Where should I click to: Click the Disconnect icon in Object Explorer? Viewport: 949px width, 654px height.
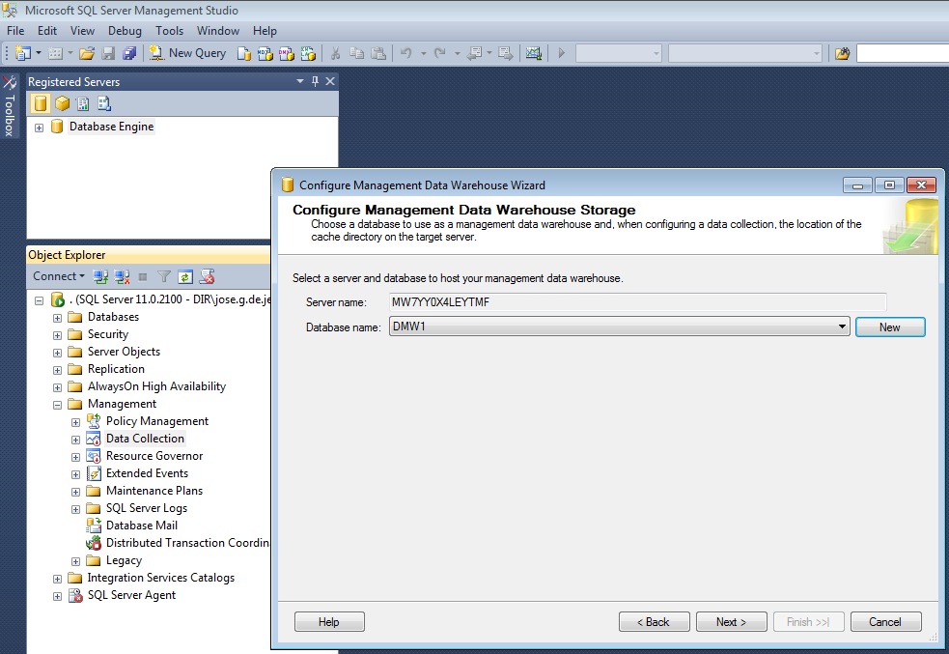[123, 276]
